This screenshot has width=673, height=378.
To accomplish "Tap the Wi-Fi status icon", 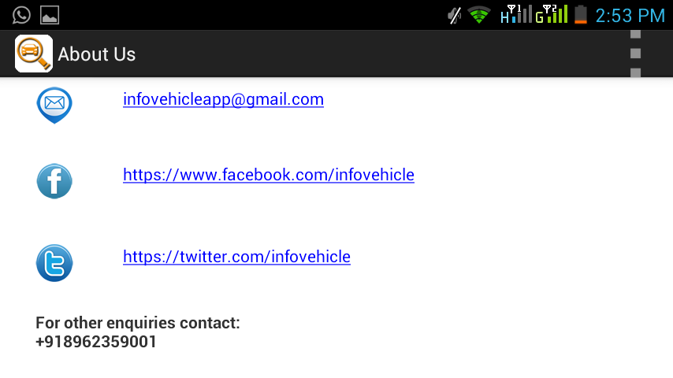I will (479, 16).
